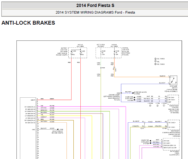Click "COMPUTER DATA LINES SYSTEM" beside the IPC wires
The width and height of the screenshot is (188, 159).
click(145, 142)
